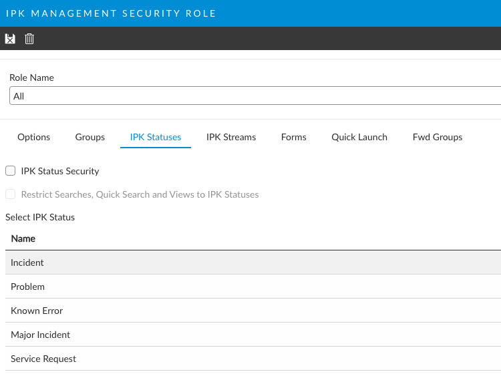Show the Fwd Groups tab
The height and width of the screenshot is (374, 501).
(438, 137)
